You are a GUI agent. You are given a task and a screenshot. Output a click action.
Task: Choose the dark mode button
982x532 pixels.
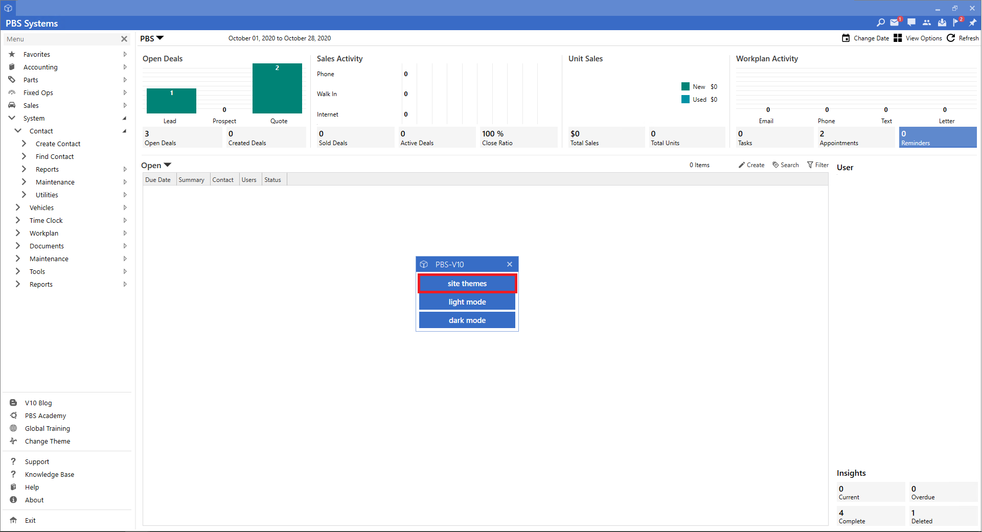[x=467, y=320]
